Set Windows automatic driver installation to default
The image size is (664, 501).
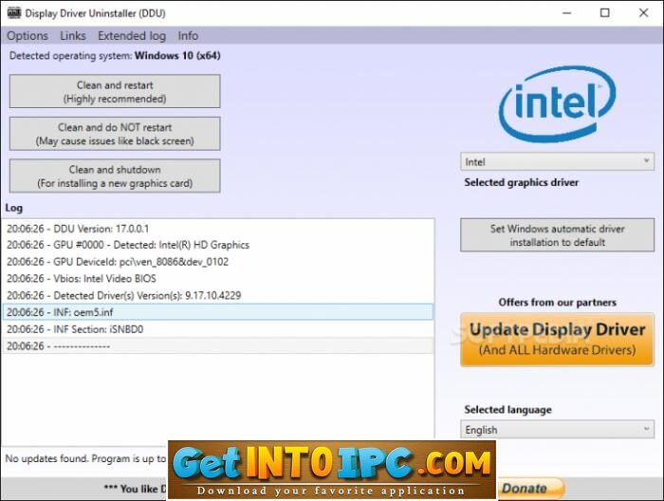point(558,235)
